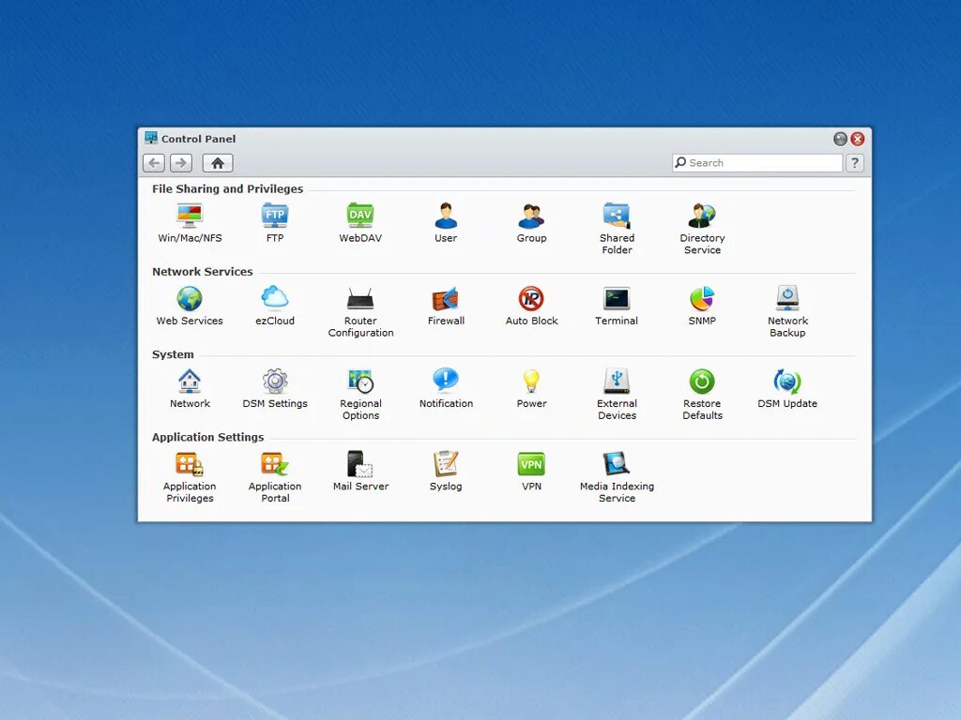
Task: Go back with the left arrow button
Action: [x=154, y=163]
